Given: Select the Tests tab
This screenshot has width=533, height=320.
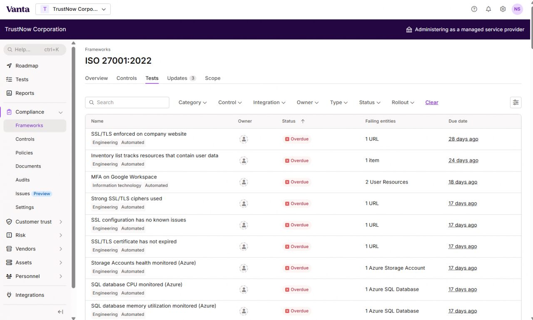Looking at the screenshot, I should pyautogui.click(x=152, y=78).
